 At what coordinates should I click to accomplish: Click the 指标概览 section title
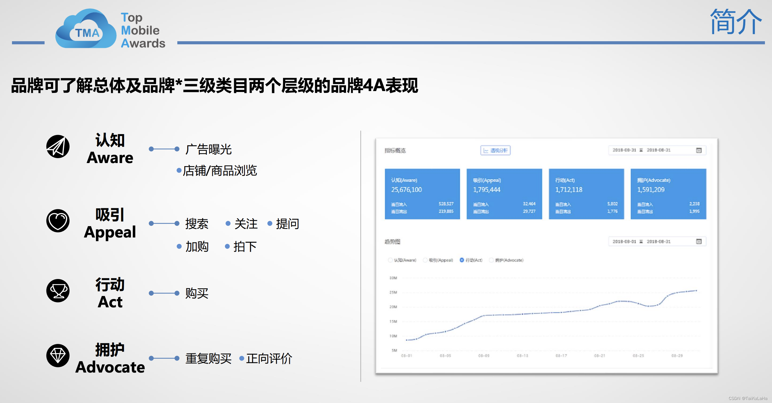(x=395, y=150)
